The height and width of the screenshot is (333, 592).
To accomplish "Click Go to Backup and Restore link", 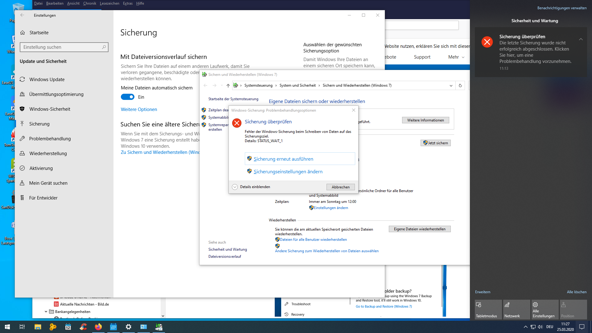I will coord(384,306).
